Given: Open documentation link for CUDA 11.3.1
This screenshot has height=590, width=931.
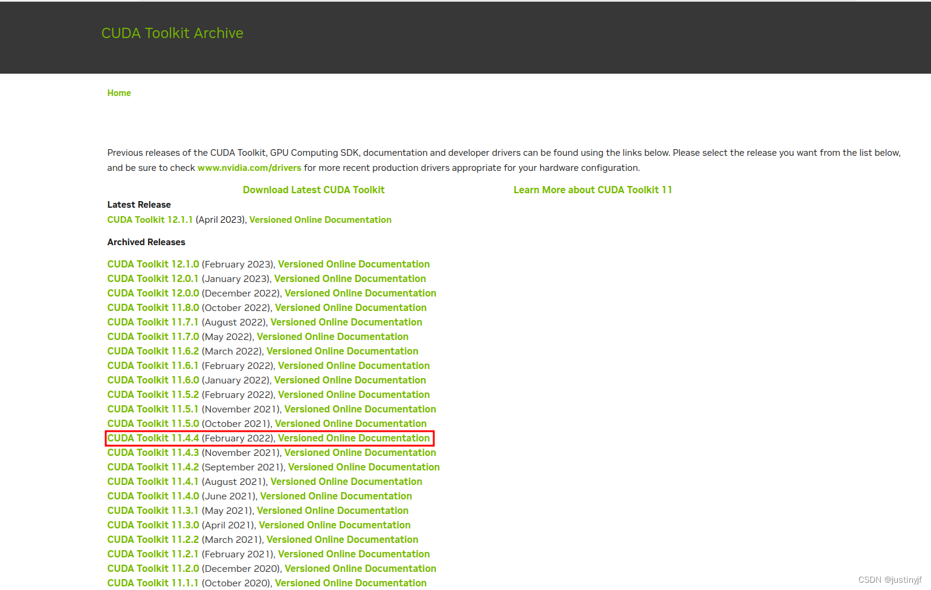Looking at the screenshot, I should pyautogui.click(x=333, y=510).
